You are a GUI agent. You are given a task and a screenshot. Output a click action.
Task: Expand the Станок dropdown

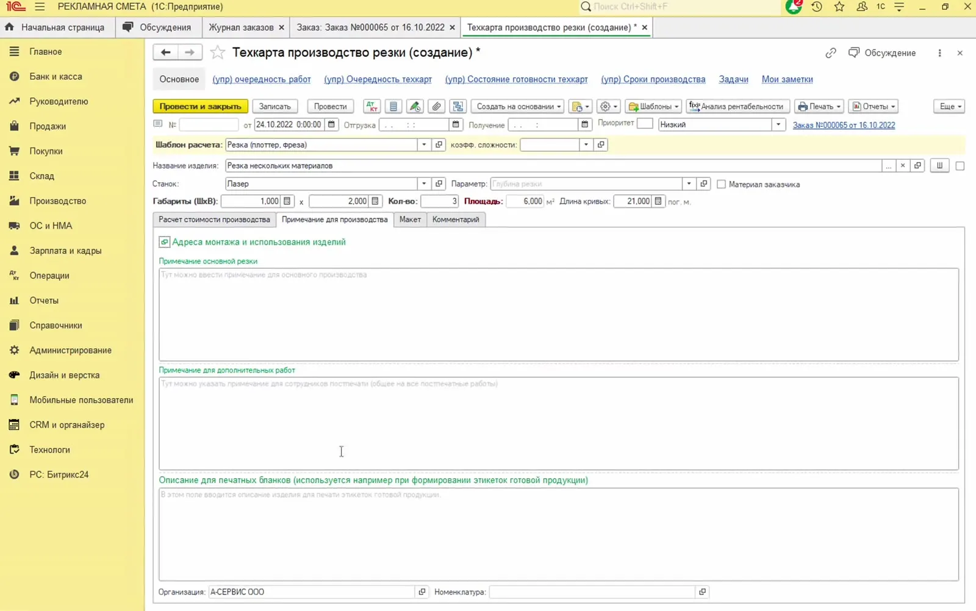(424, 184)
